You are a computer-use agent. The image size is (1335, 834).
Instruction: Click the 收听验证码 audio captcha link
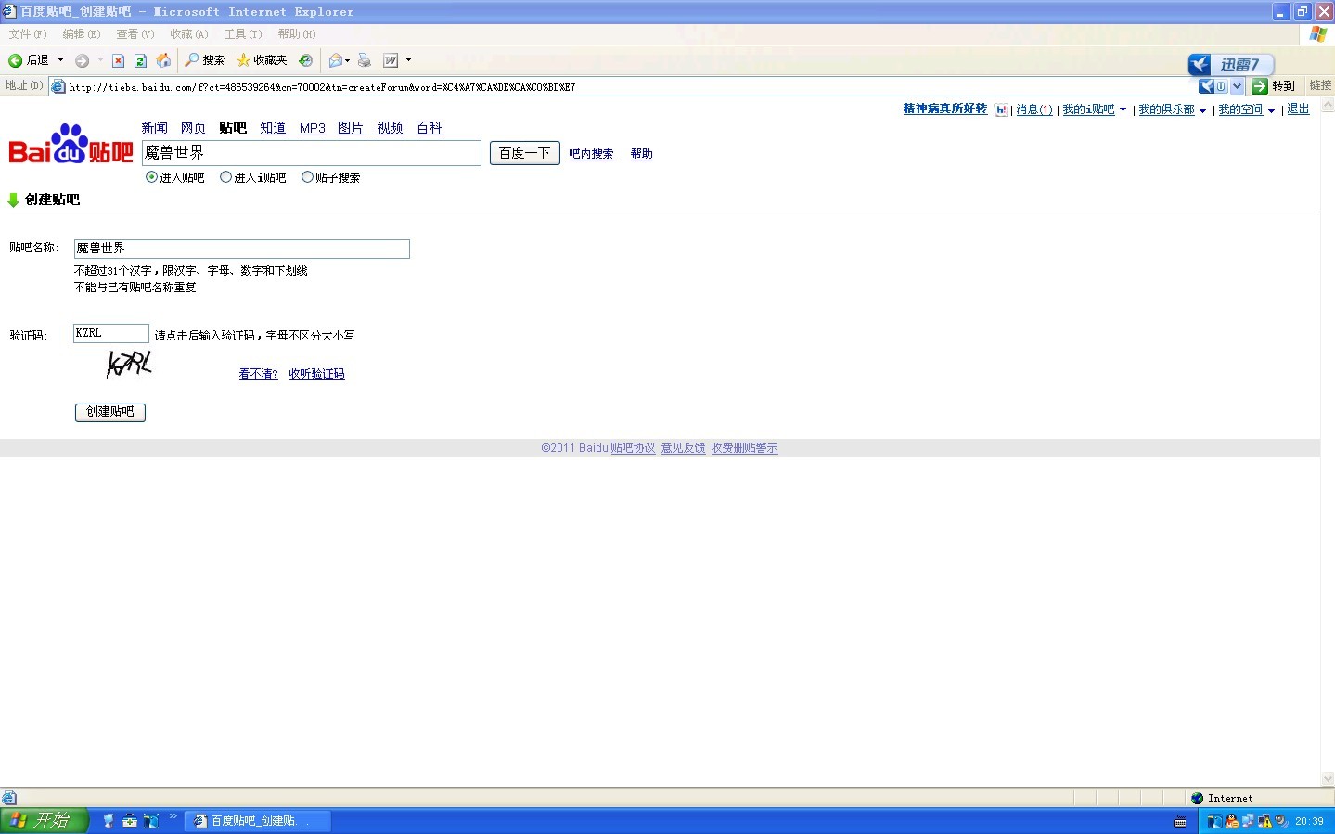click(x=316, y=374)
